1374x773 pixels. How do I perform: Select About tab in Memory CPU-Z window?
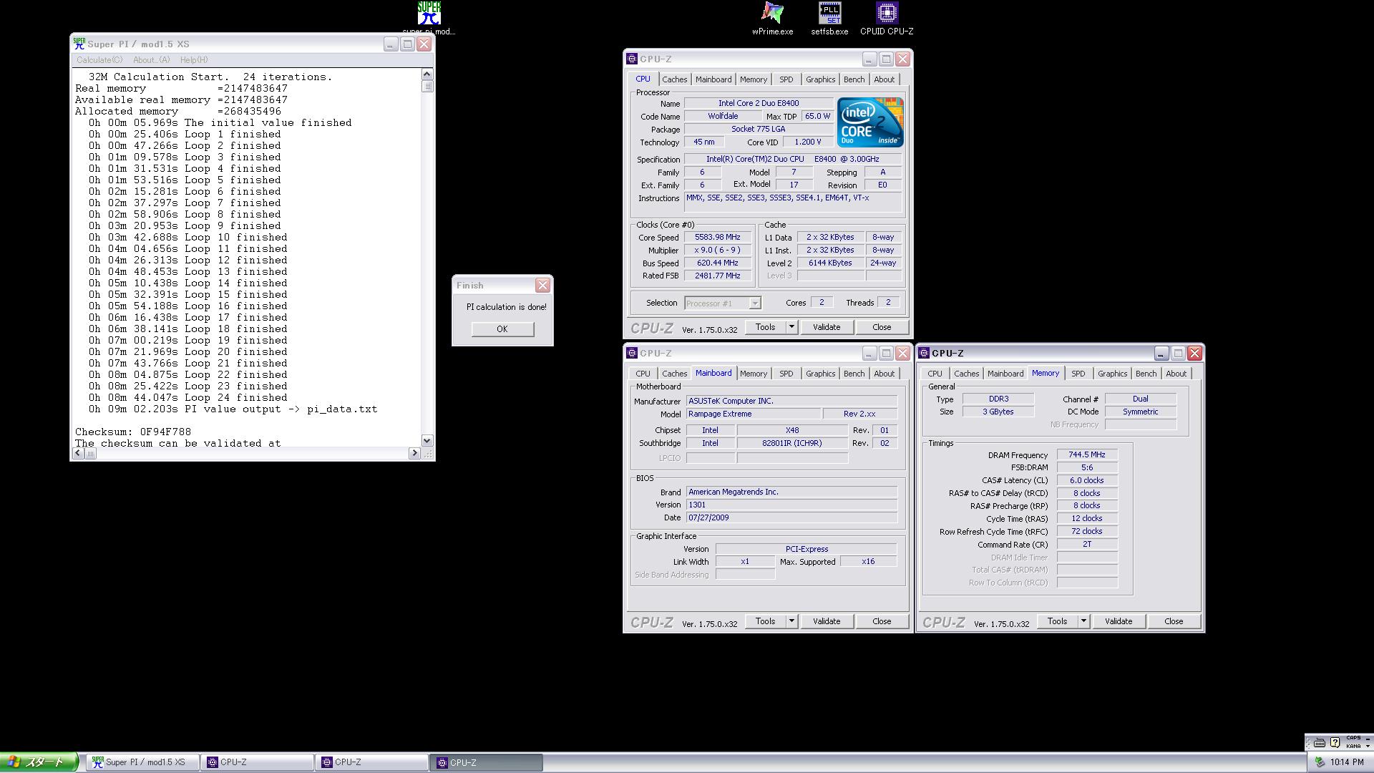[1176, 374]
